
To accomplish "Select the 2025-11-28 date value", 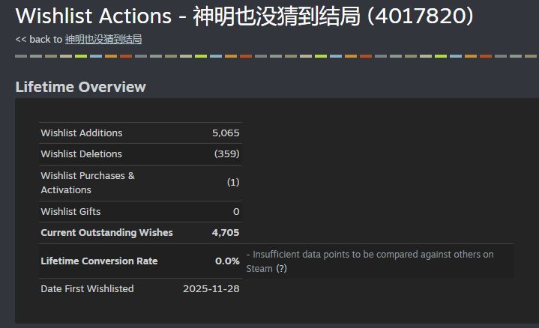I will tap(211, 288).
